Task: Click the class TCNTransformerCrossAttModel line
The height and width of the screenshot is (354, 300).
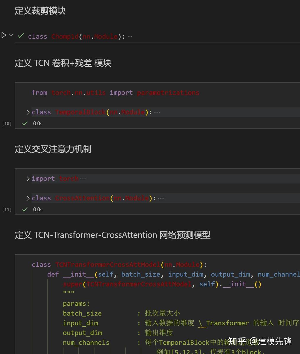Action: pos(118,264)
